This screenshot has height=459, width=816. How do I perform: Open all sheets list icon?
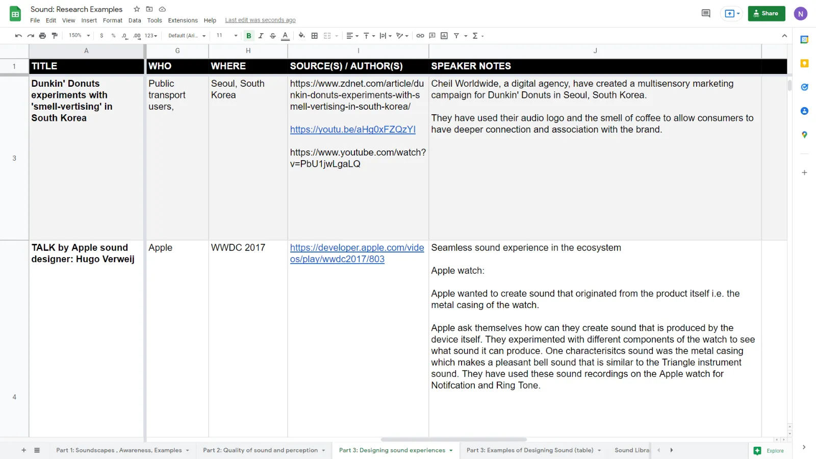click(37, 450)
